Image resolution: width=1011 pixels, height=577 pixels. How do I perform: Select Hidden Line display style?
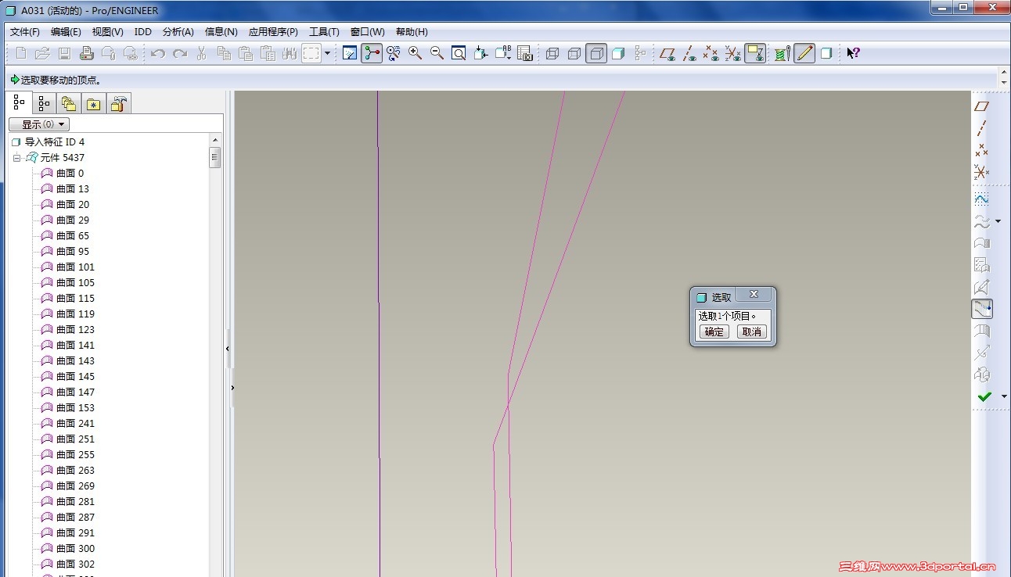click(574, 53)
